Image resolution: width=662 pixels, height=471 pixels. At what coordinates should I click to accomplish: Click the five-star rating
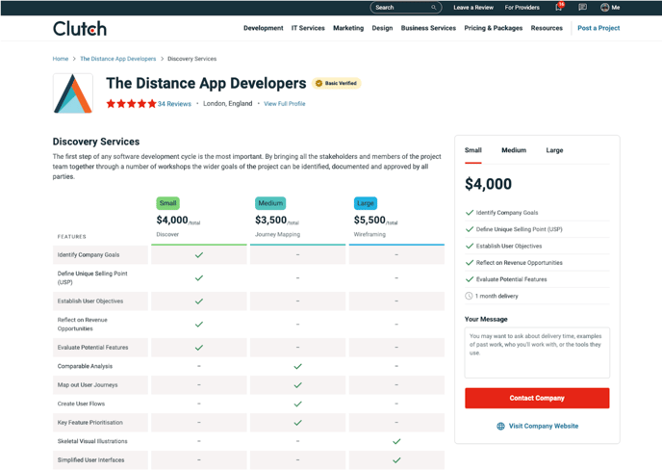(131, 104)
